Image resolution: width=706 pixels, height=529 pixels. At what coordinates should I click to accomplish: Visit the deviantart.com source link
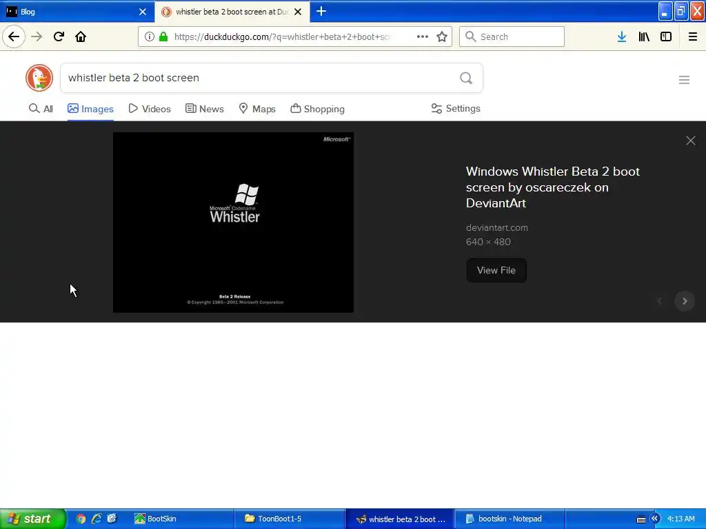(x=497, y=227)
